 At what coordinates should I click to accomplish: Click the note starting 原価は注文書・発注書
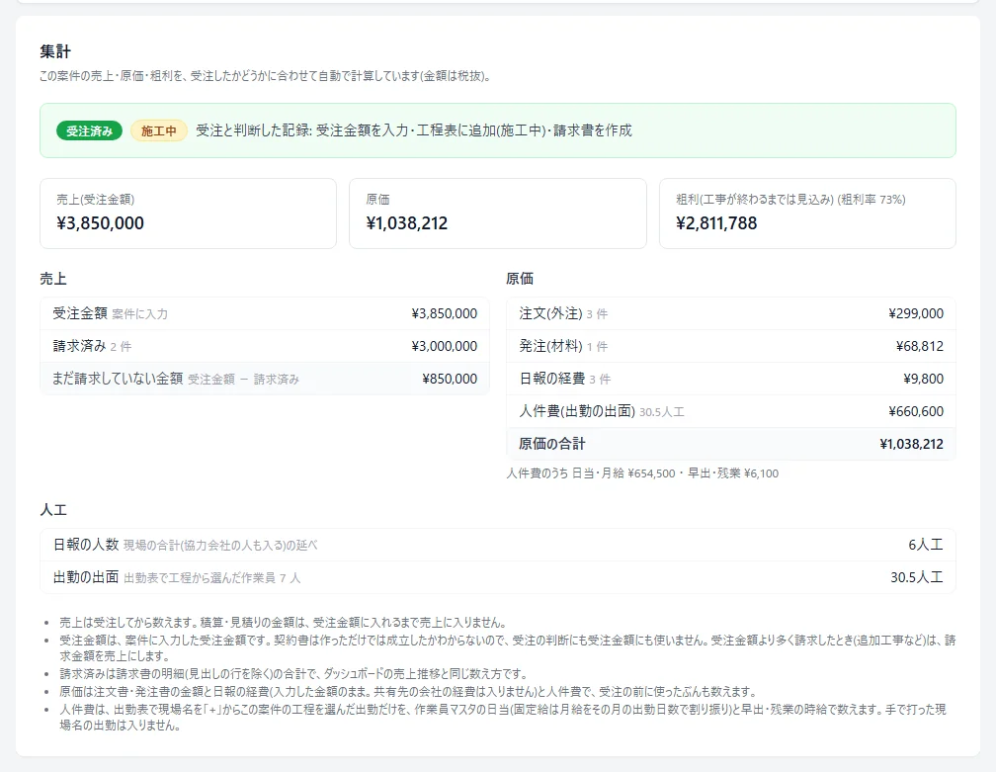pos(408,691)
